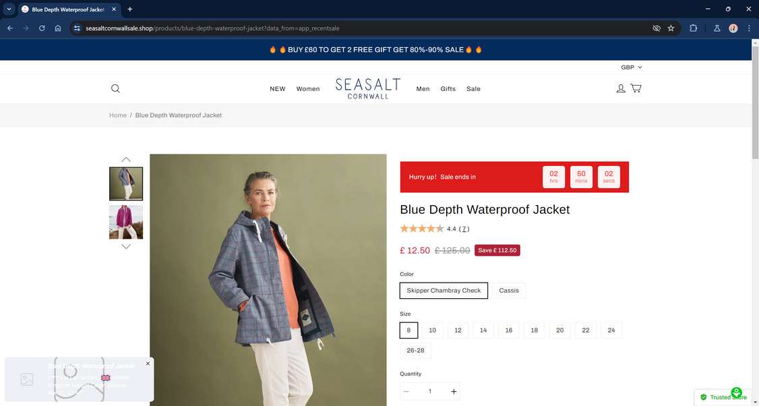Go to browser home page icon

(58, 28)
